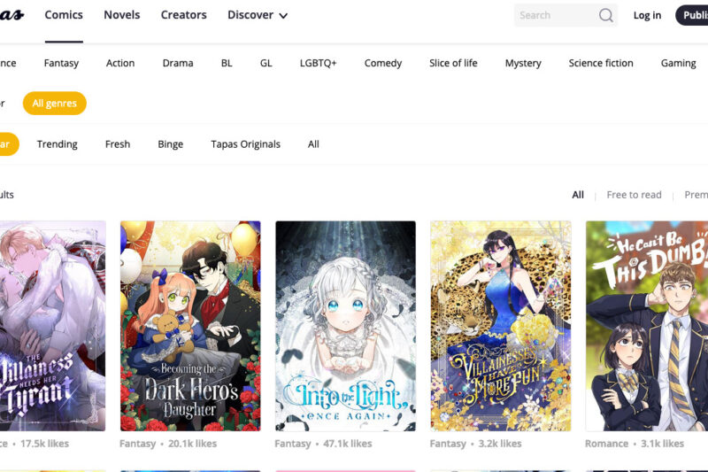Sort by Binge
The width and height of the screenshot is (708, 472).
click(x=170, y=144)
